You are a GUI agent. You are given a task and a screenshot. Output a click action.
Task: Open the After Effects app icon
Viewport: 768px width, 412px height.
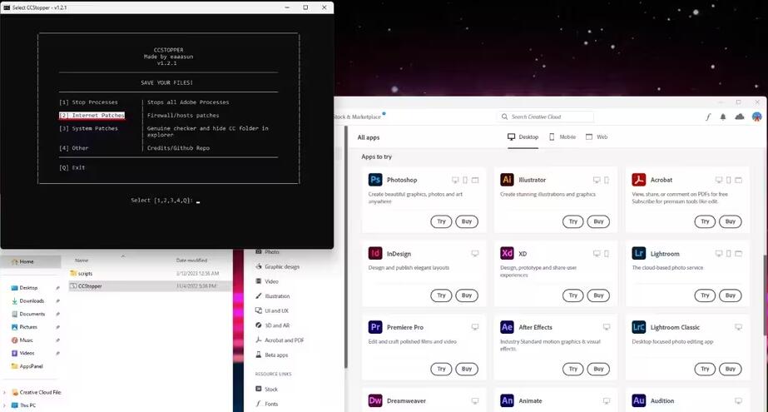coord(507,327)
